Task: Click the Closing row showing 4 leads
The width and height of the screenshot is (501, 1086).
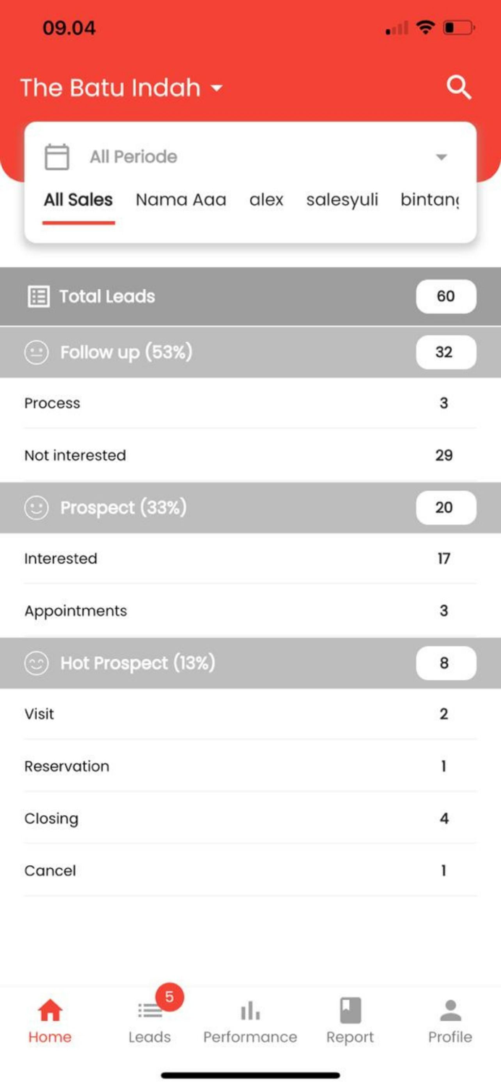Action: (x=250, y=818)
